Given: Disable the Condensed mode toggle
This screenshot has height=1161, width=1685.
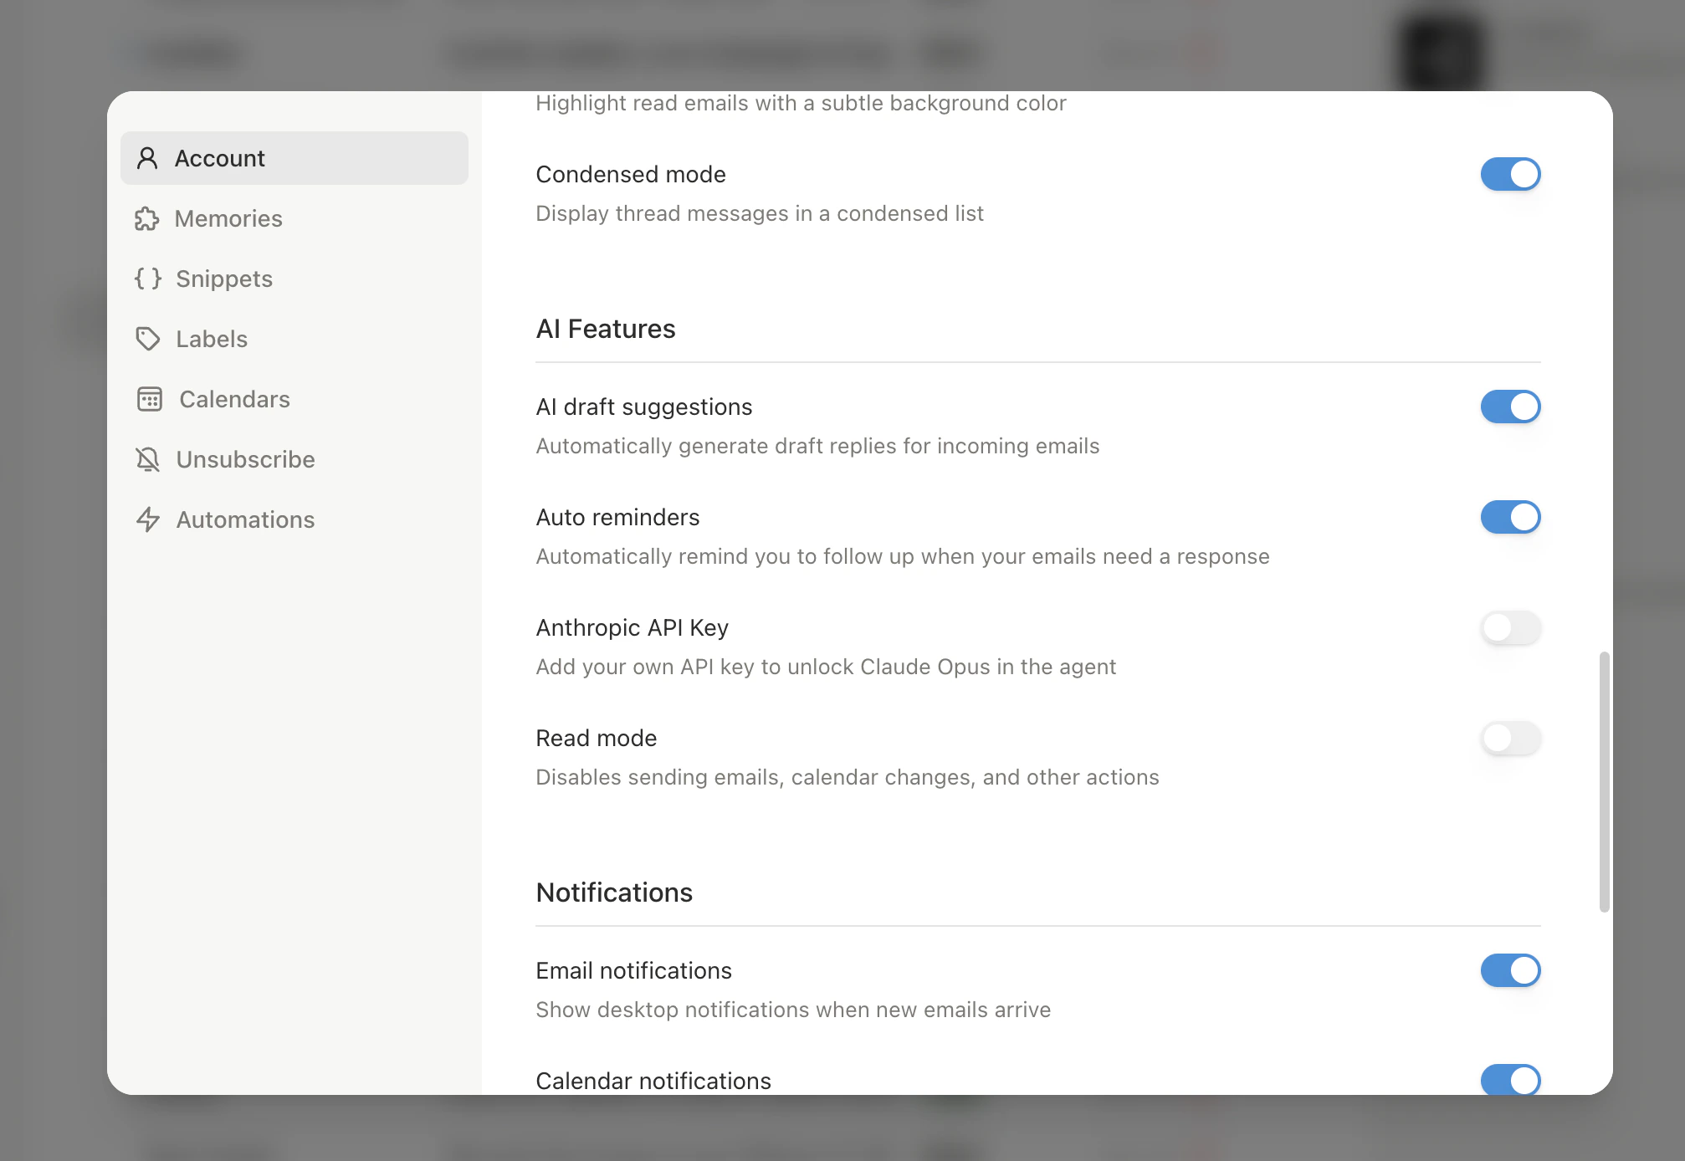Looking at the screenshot, I should pyautogui.click(x=1510, y=174).
